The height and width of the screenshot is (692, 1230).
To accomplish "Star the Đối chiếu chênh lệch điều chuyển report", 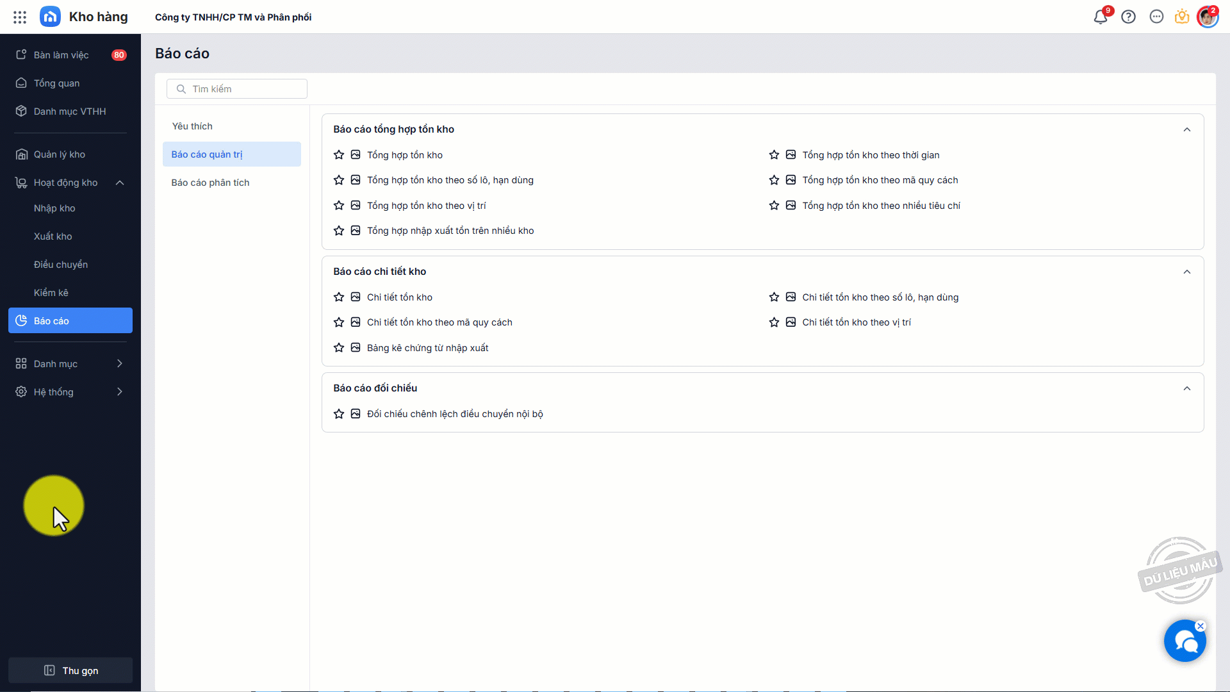I will coord(339,414).
